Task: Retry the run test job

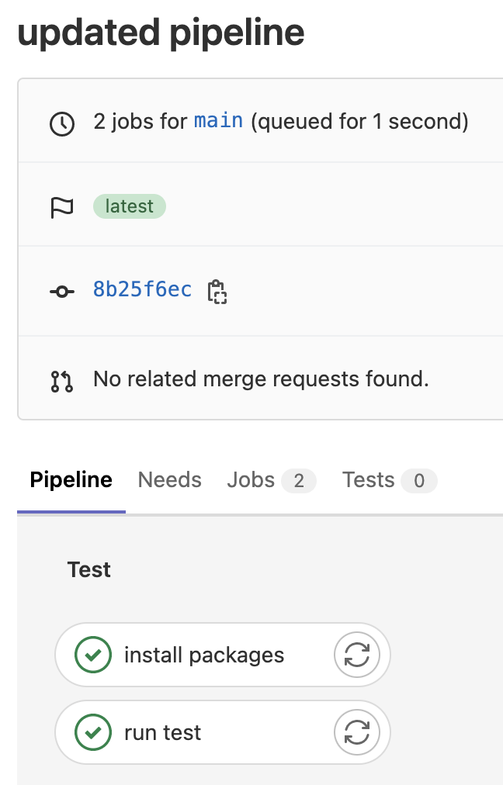Action: [x=356, y=731]
